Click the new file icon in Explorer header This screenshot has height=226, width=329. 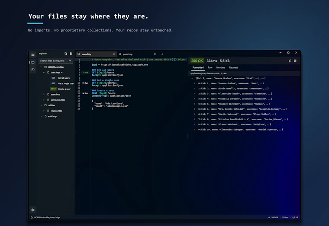click(71, 54)
